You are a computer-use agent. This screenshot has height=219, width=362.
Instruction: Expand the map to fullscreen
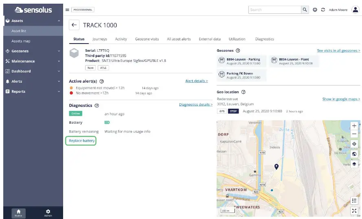[x=354, y=211]
